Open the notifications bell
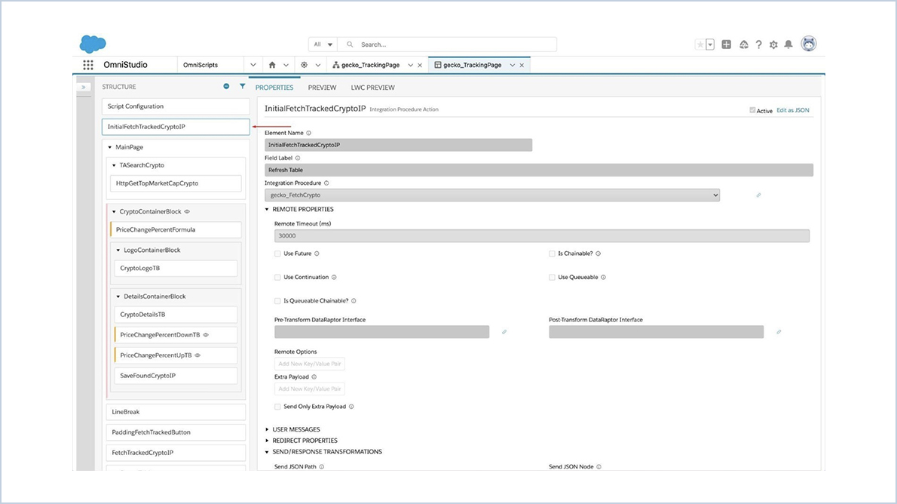Image resolution: width=897 pixels, height=504 pixels. tap(788, 45)
